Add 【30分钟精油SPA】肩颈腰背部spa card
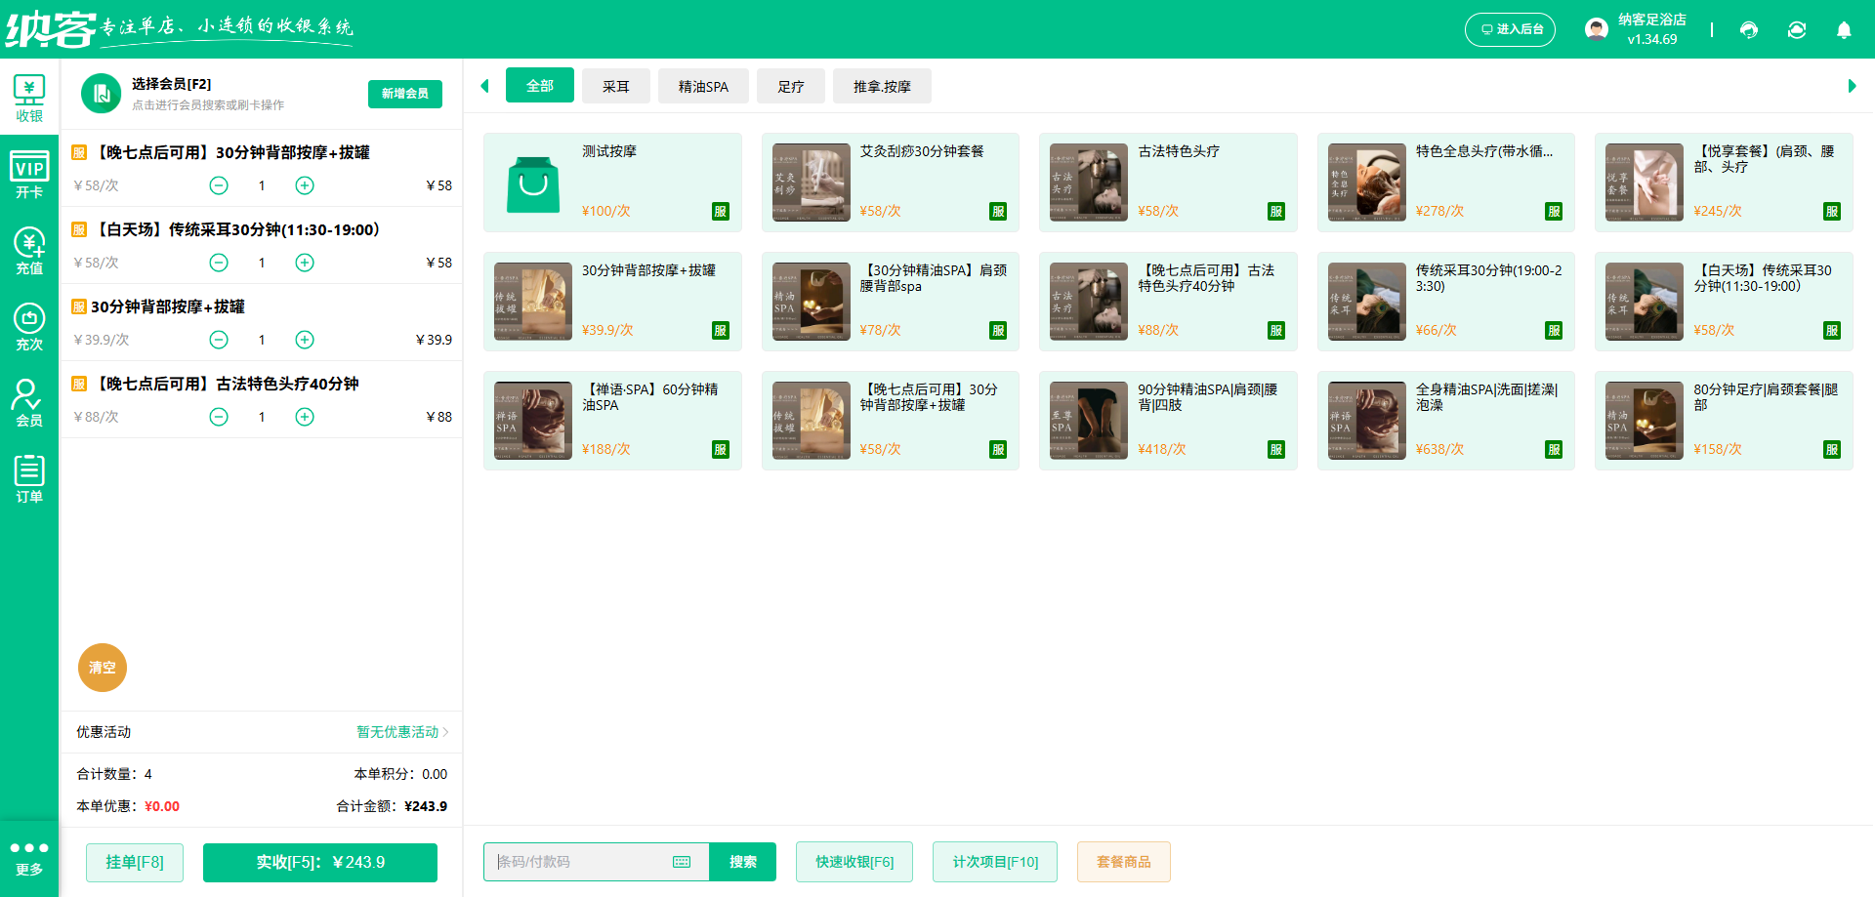Screen dimensions: 1875x897 coord(891,302)
